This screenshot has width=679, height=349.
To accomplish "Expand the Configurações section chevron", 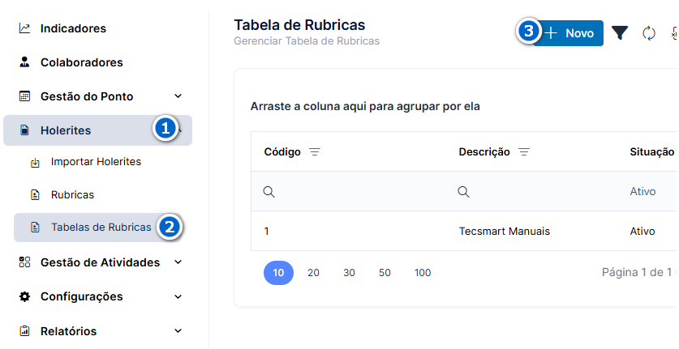I will click(178, 296).
